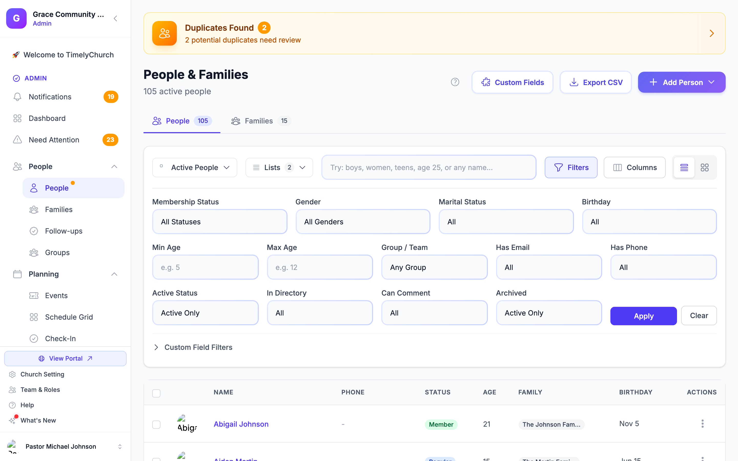Select the People tab with 105 count
738x461 pixels.
pos(182,121)
